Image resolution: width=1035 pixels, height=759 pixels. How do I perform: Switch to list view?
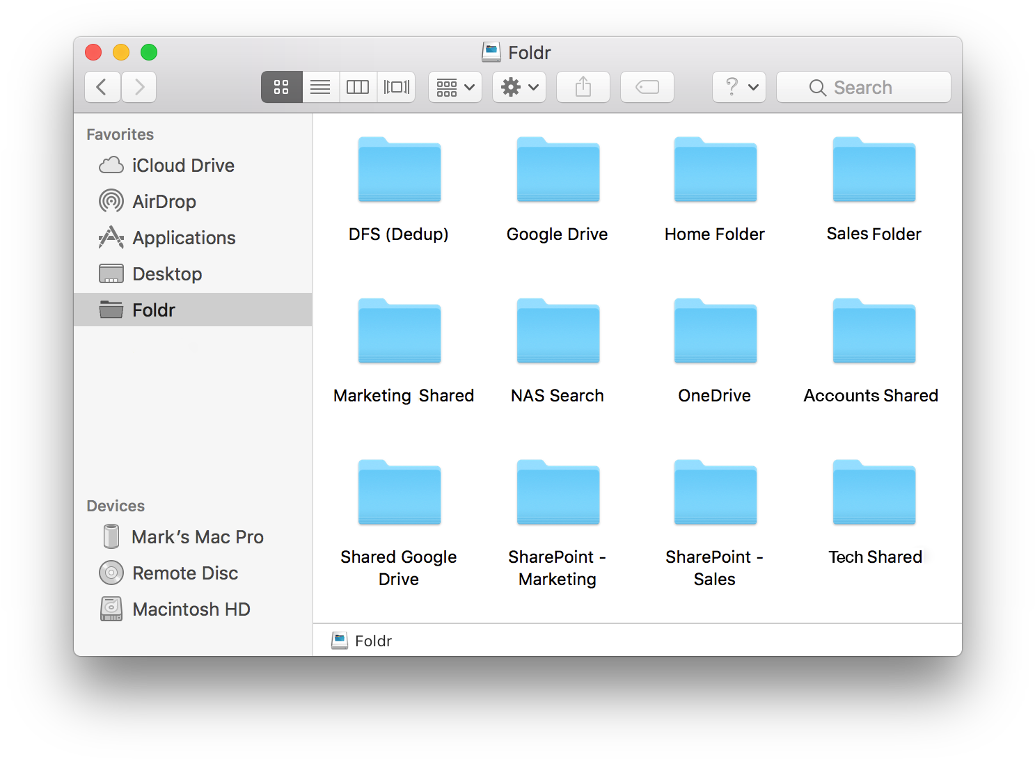320,86
